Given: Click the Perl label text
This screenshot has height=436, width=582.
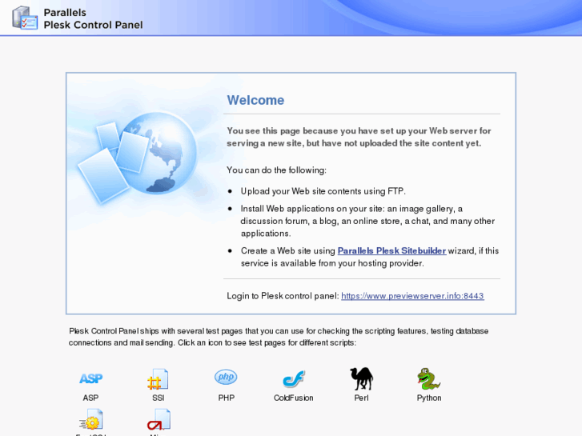Looking at the screenshot, I should [362, 398].
